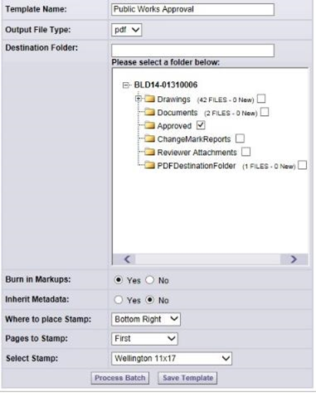
Task: Tick the ChangeMarkReports checkbox
Action: point(240,138)
